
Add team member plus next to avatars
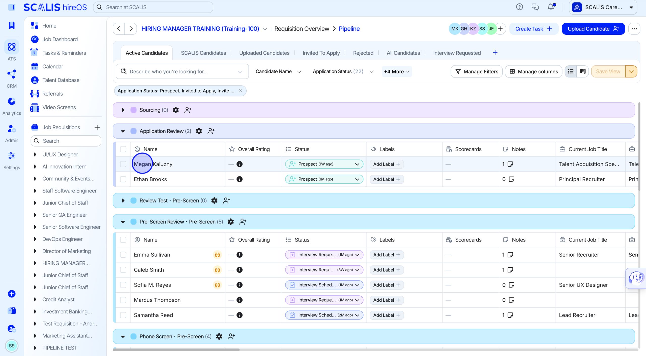(501, 29)
